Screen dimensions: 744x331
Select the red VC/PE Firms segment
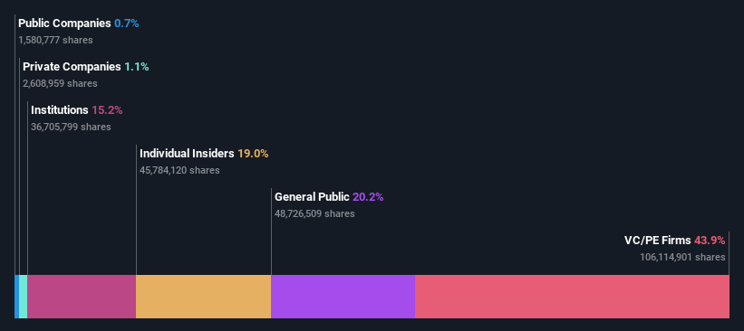click(572, 297)
